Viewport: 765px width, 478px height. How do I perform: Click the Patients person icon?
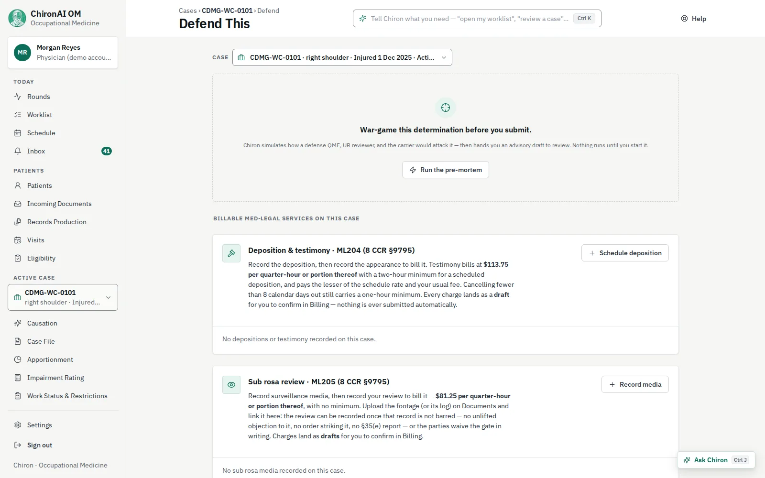(18, 185)
